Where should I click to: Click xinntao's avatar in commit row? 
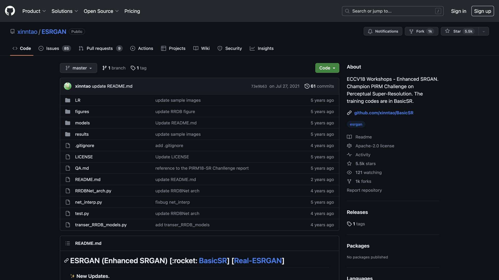click(x=68, y=86)
